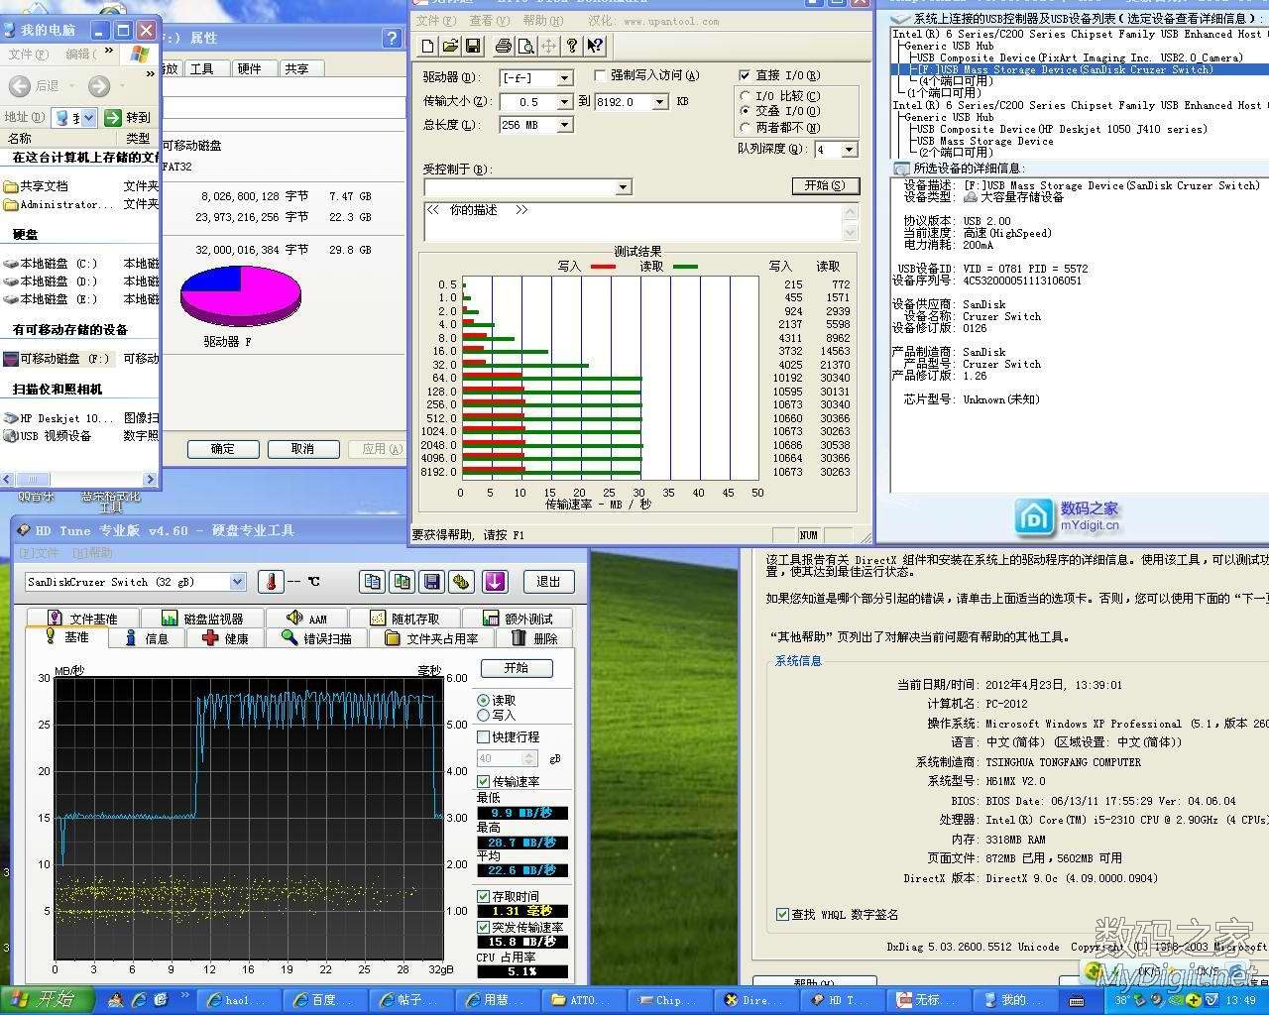Viewport: 1269px width, 1015px height.
Task: Toggle the Burst rate checkbox in HD Tune
Action: (x=484, y=928)
